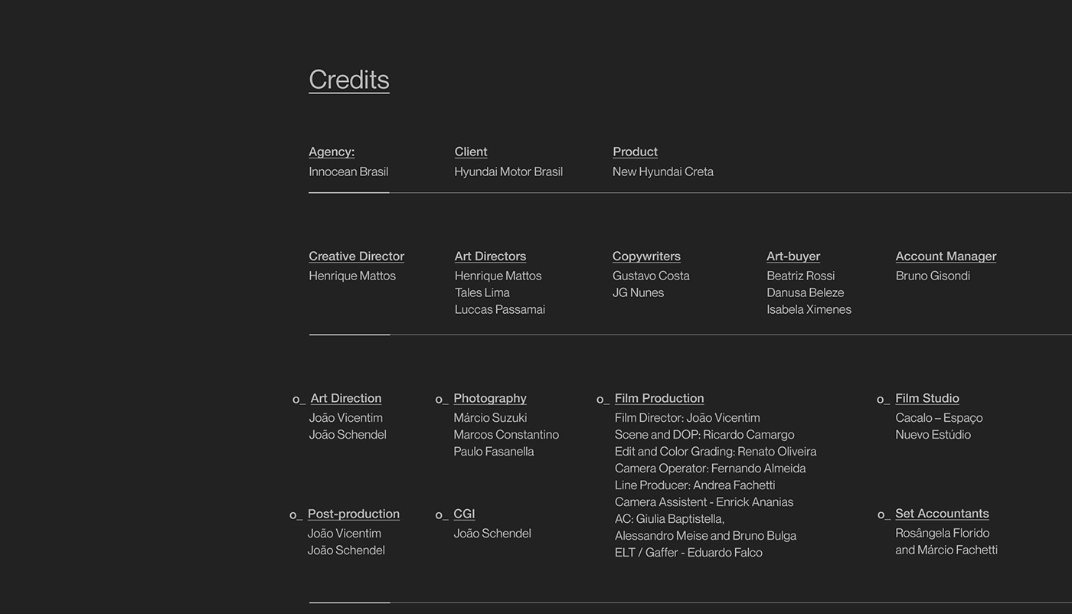Click the bullet marker beside Art Direction
Image resolution: width=1072 pixels, height=614 pixels.
tap(298, 400)
